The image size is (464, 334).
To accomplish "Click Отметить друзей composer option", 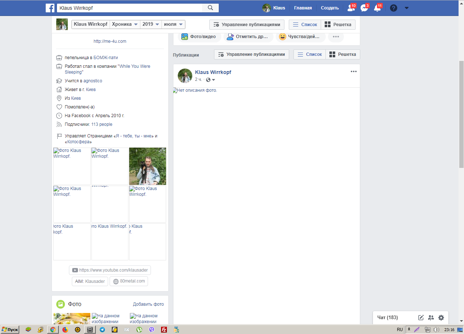I will pyautogui.click(x=249, y=37).
